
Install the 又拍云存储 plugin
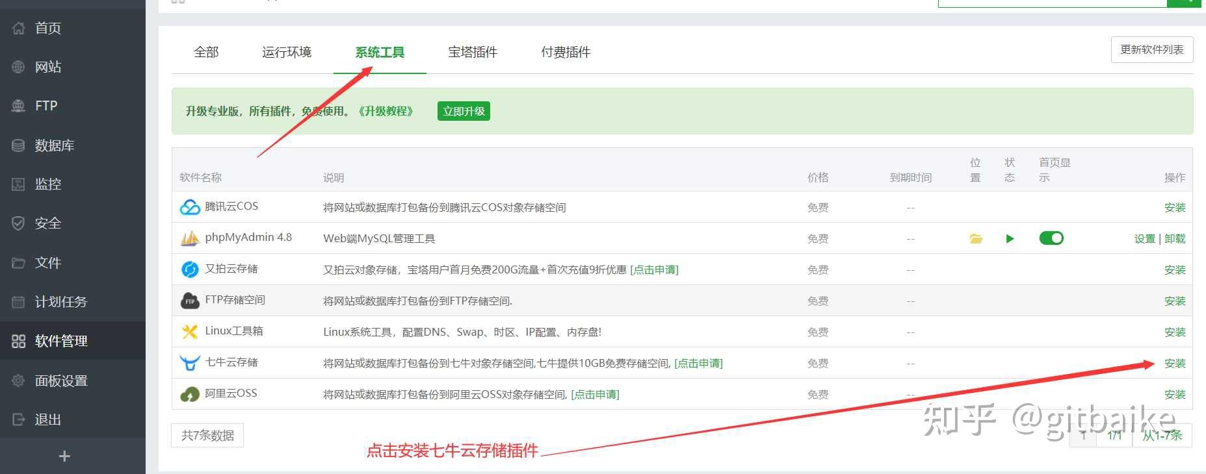tap(1175, 269)
